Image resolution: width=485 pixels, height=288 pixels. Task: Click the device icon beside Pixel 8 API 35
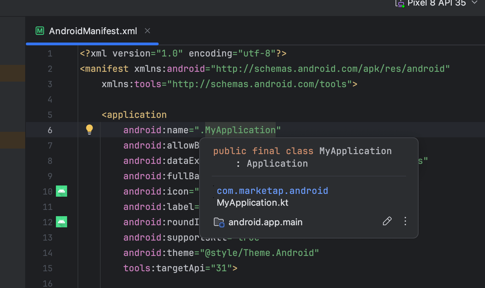(x=399, y=3)
